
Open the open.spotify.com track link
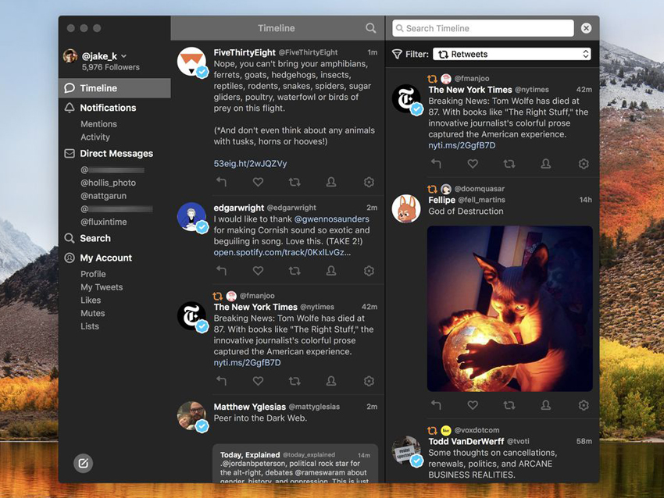282,252
